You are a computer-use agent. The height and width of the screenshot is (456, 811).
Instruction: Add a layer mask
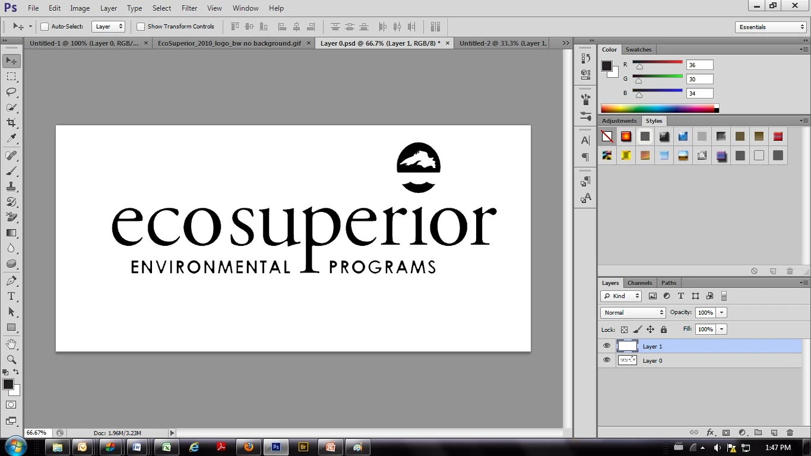(726, 433)
